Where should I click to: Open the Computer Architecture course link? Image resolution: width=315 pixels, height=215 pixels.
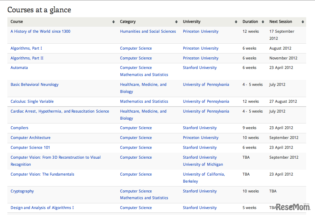point(30,138)
